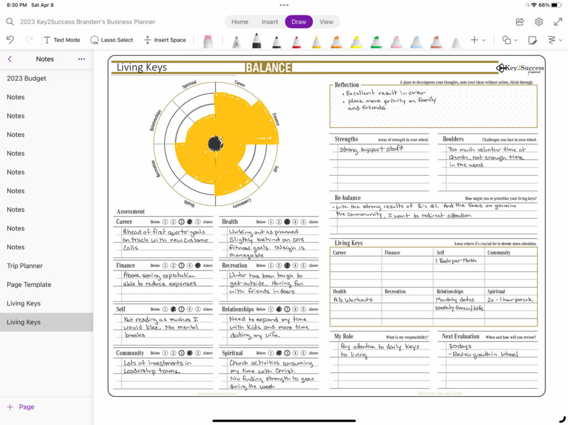This screenshot has height=425, width=568.
Task: Open the iPad multitasking dots
Action: coord(284,5)
